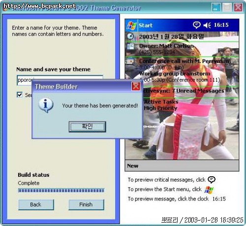Click the Back button

tap(36, 204)
